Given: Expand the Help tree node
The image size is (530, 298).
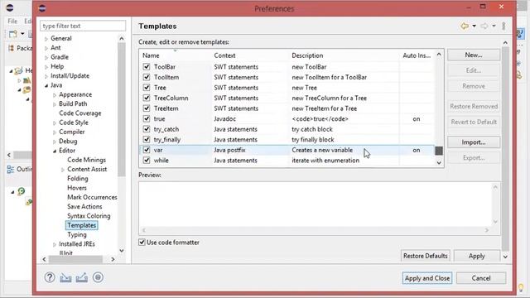Looking at the screenshot, I should pos(46,67).
